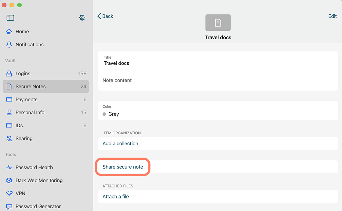Open Dark Web Monitoring
Screen dimensions: 342x211
coord(38,180)
